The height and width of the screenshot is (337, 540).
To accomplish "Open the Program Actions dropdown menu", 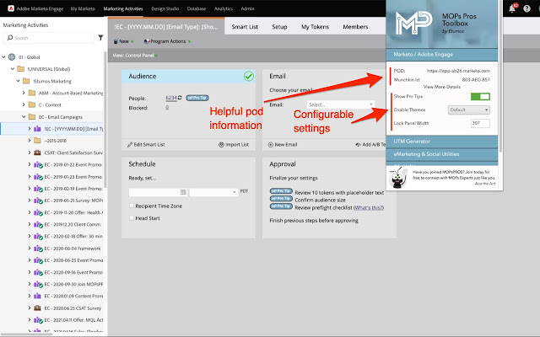I will tap(167, 41).
